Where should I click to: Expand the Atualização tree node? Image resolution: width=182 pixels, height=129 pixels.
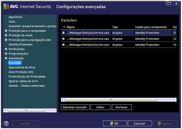coord(6,58)
